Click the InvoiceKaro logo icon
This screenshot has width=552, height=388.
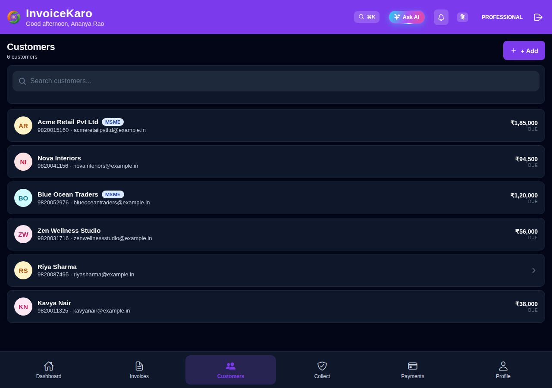point(14,17)
